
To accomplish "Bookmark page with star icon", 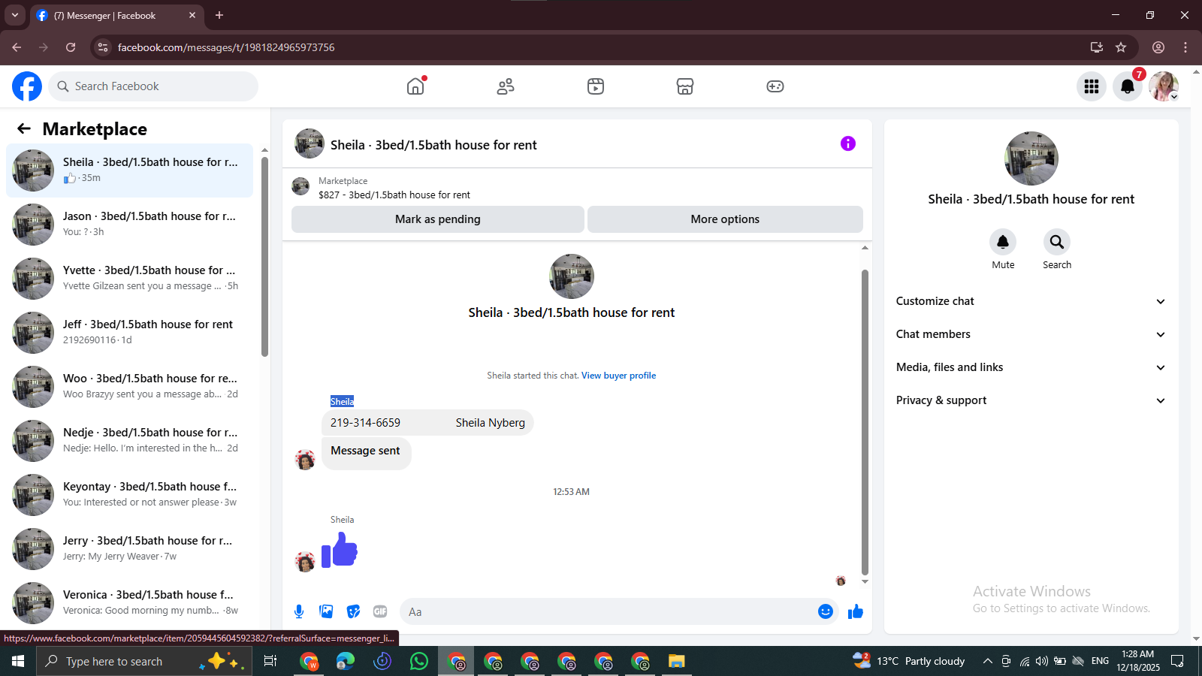I will 1121,47.
